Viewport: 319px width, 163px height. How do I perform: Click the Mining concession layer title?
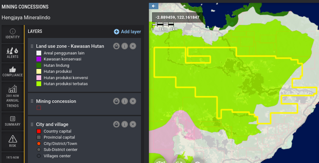click(x=56, y=101)
